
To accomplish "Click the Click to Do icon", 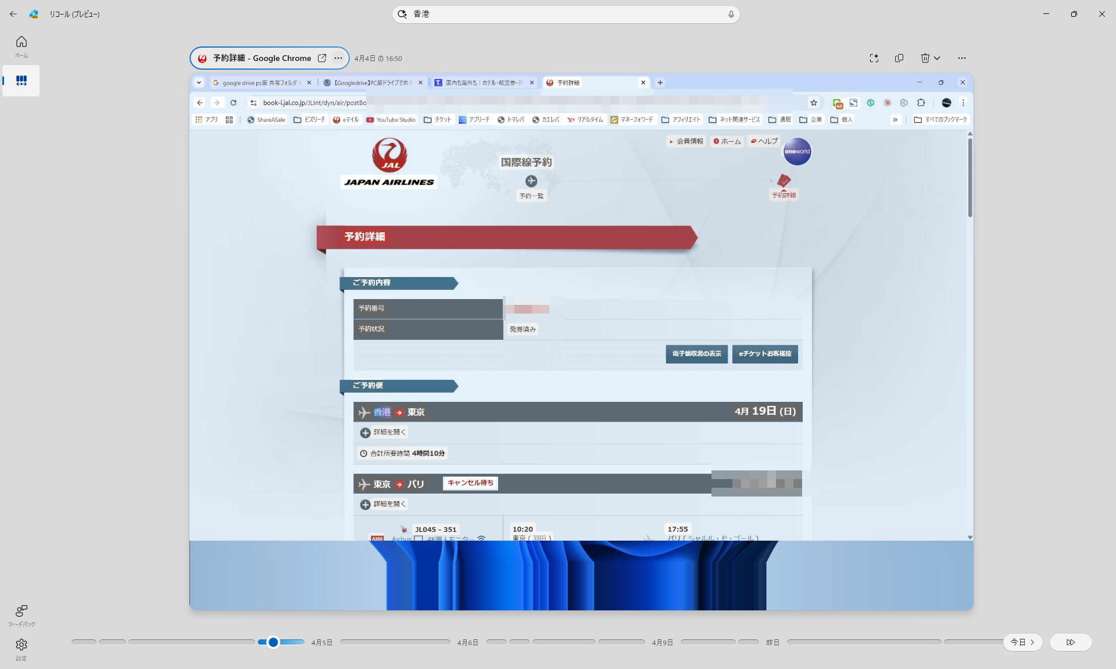I will click(874, 58).
